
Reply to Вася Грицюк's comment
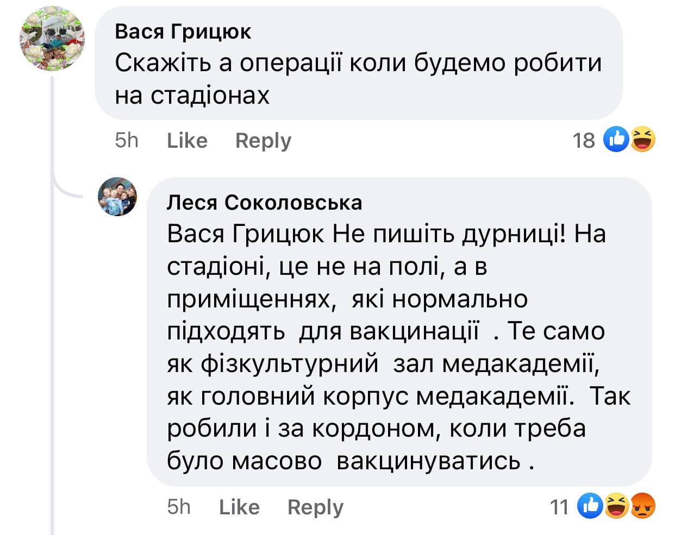tap(263, 141)
